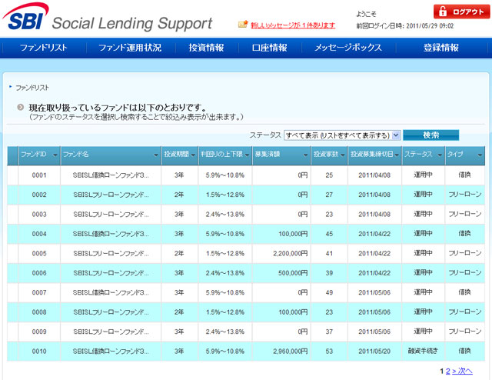Select fund ID 0007 cell
The width and height of the screenshot is (492, 380).
pyautogui.click(x=39, y=293)
